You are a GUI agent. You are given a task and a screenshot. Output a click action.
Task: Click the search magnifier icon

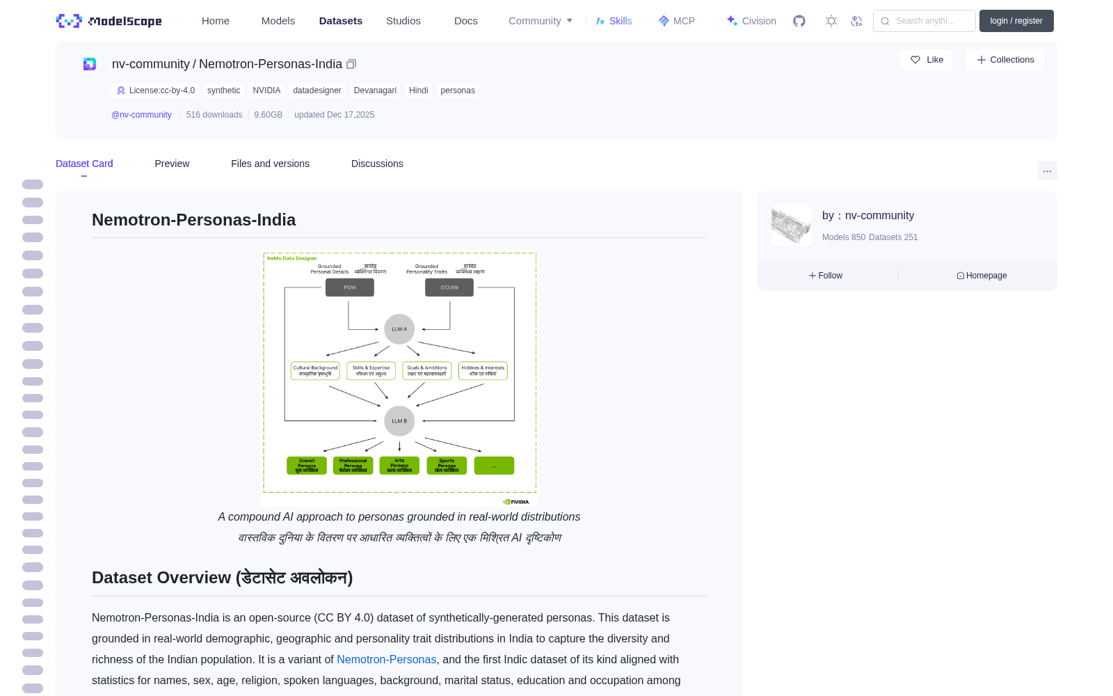pos(885,21)
